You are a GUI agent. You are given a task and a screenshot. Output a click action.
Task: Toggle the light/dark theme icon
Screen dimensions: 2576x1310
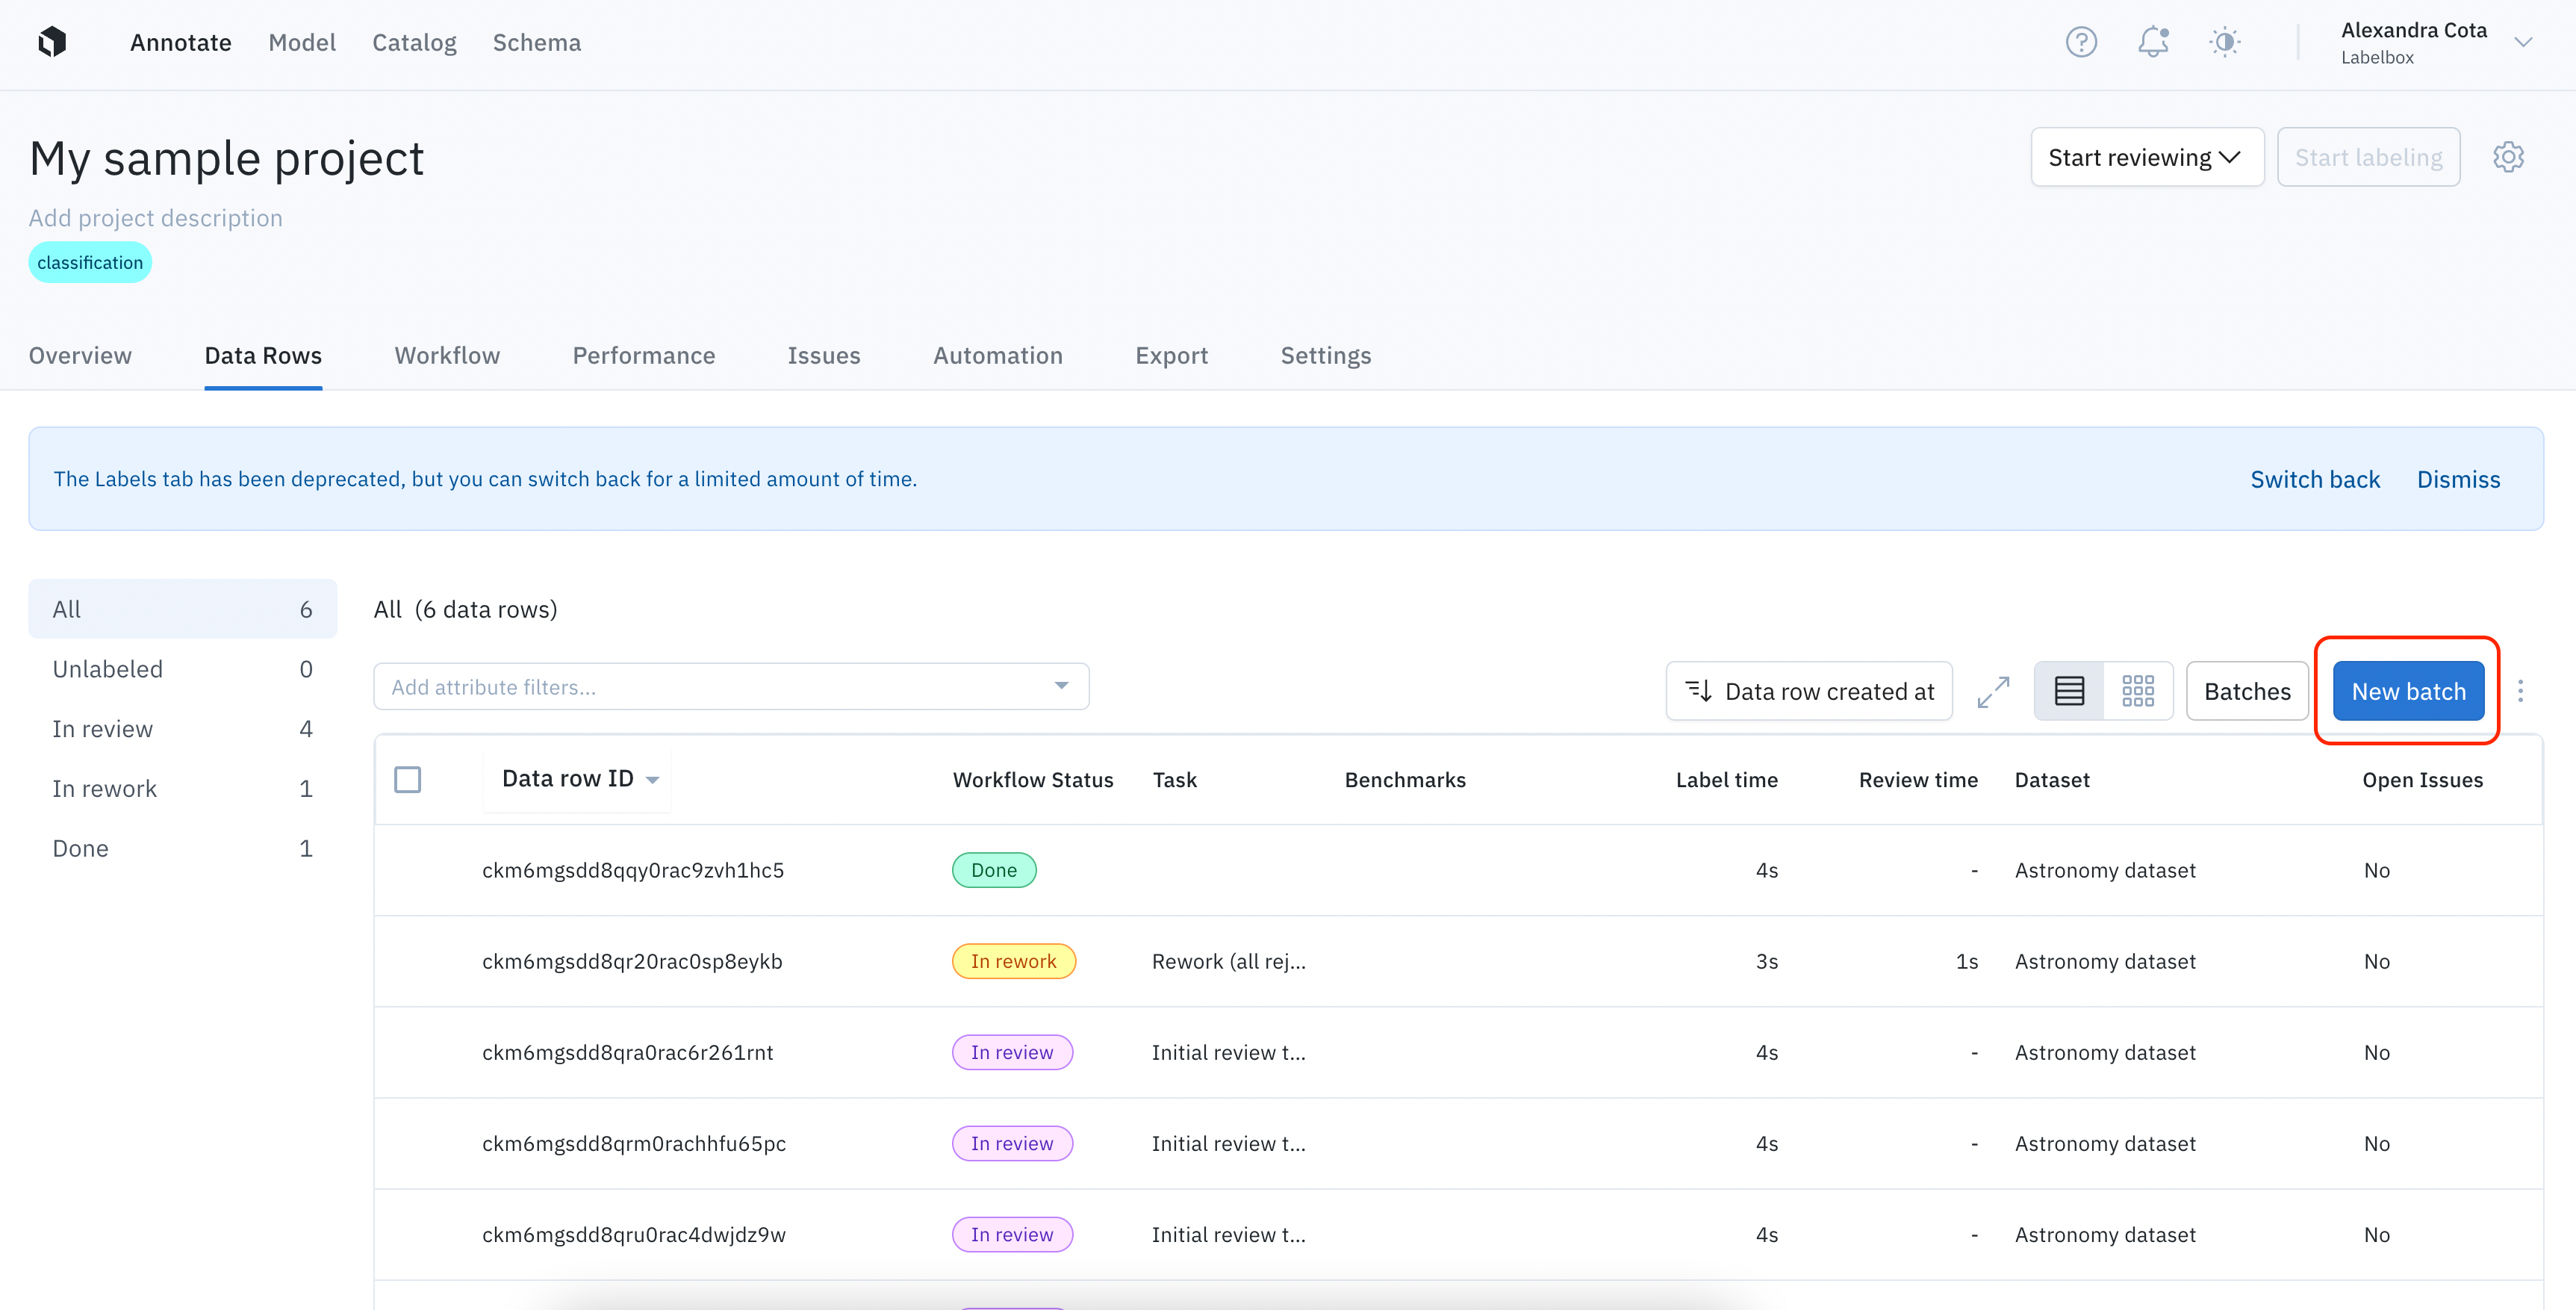[x=2224, y=42]
